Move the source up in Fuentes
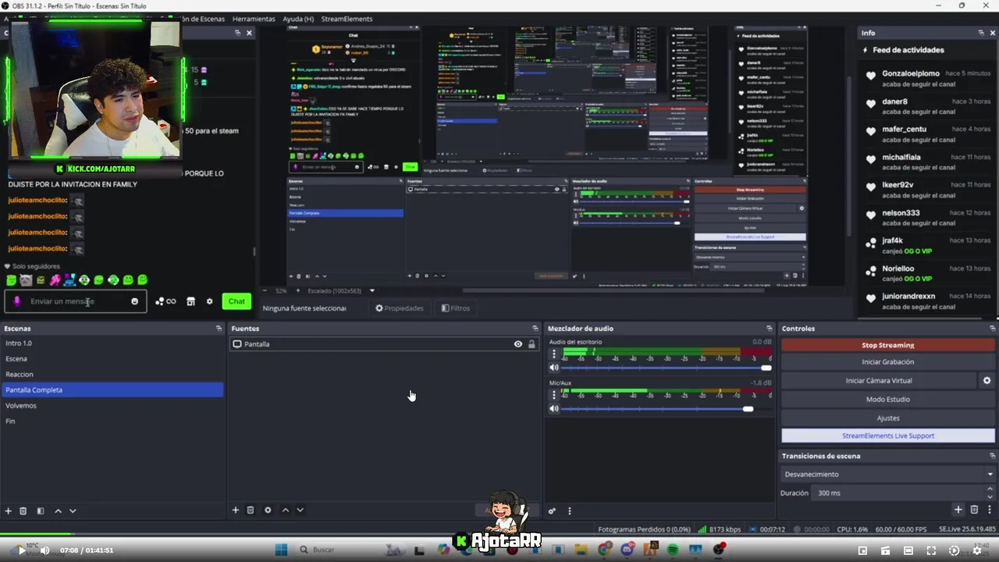The height and width of the screenshot is (562, 999). tap(285, 510)
